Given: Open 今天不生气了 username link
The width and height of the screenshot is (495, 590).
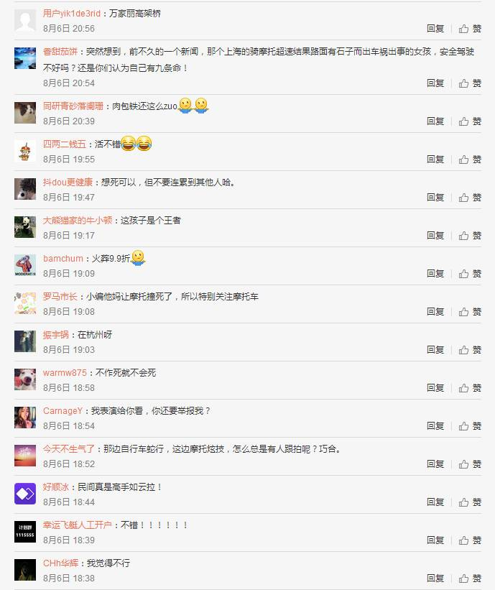Looking at the screenshot, I should 69,449.
